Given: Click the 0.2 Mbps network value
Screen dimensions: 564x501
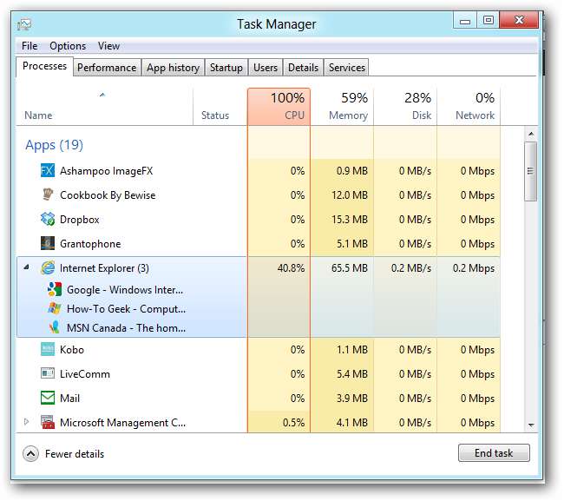Looking at the screenshot, I should pos(474,268).
